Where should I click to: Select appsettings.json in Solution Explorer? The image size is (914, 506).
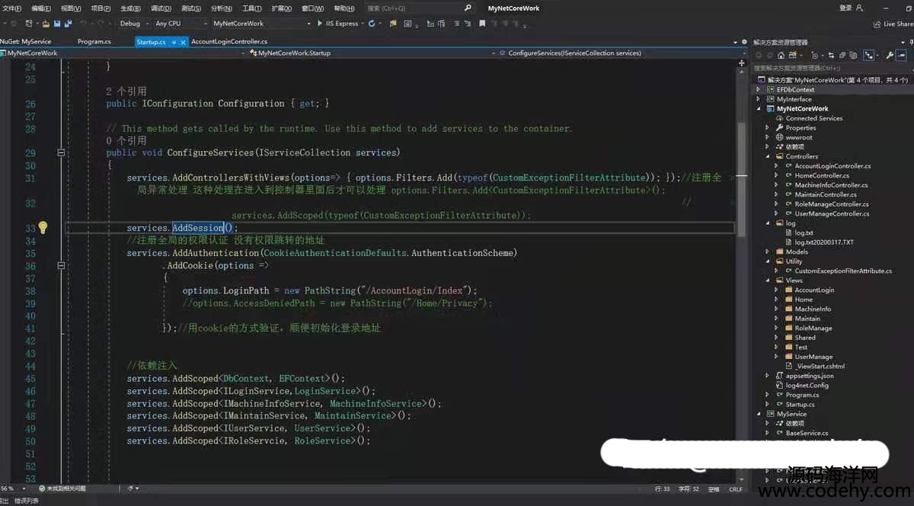[810, 376]
